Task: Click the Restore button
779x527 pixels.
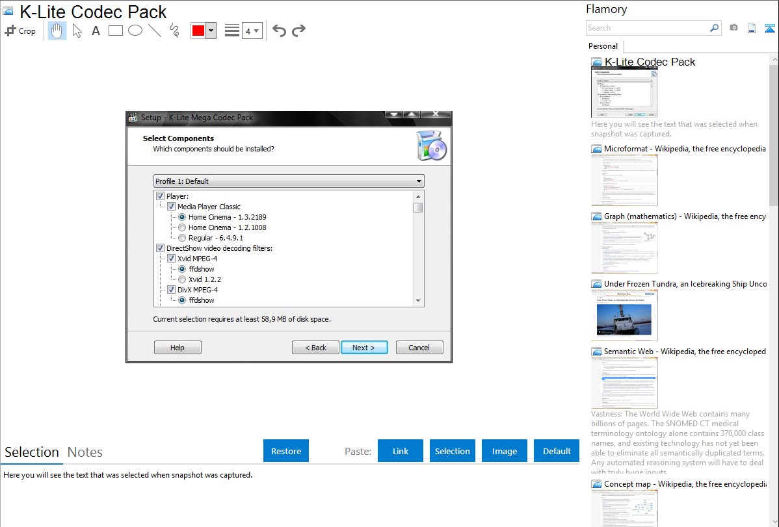Action: click(x=286, y=451)
